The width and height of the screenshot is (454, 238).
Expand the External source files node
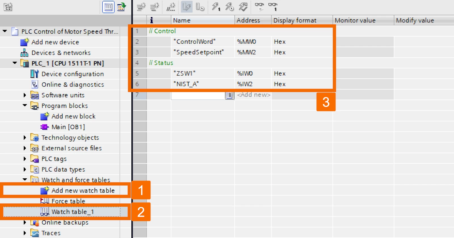tap(25, 148)
